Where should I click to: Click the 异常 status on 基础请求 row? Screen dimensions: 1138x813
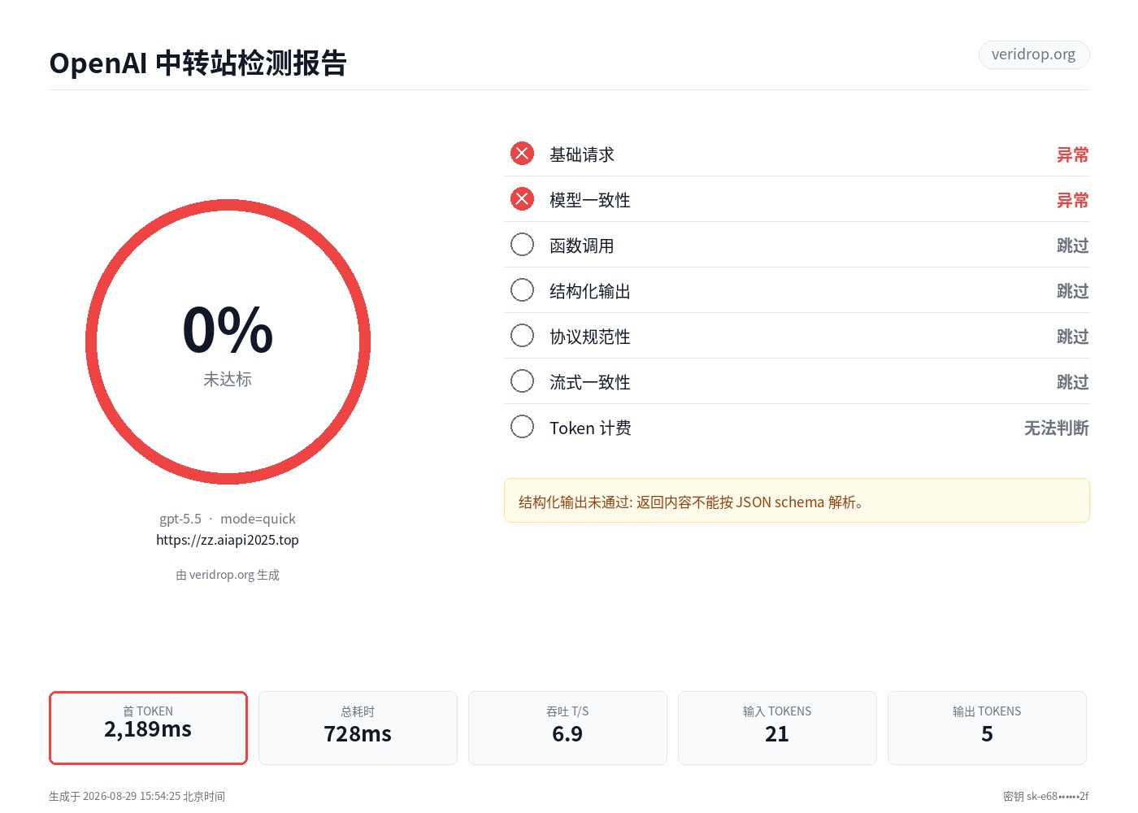click(1072, 154)
